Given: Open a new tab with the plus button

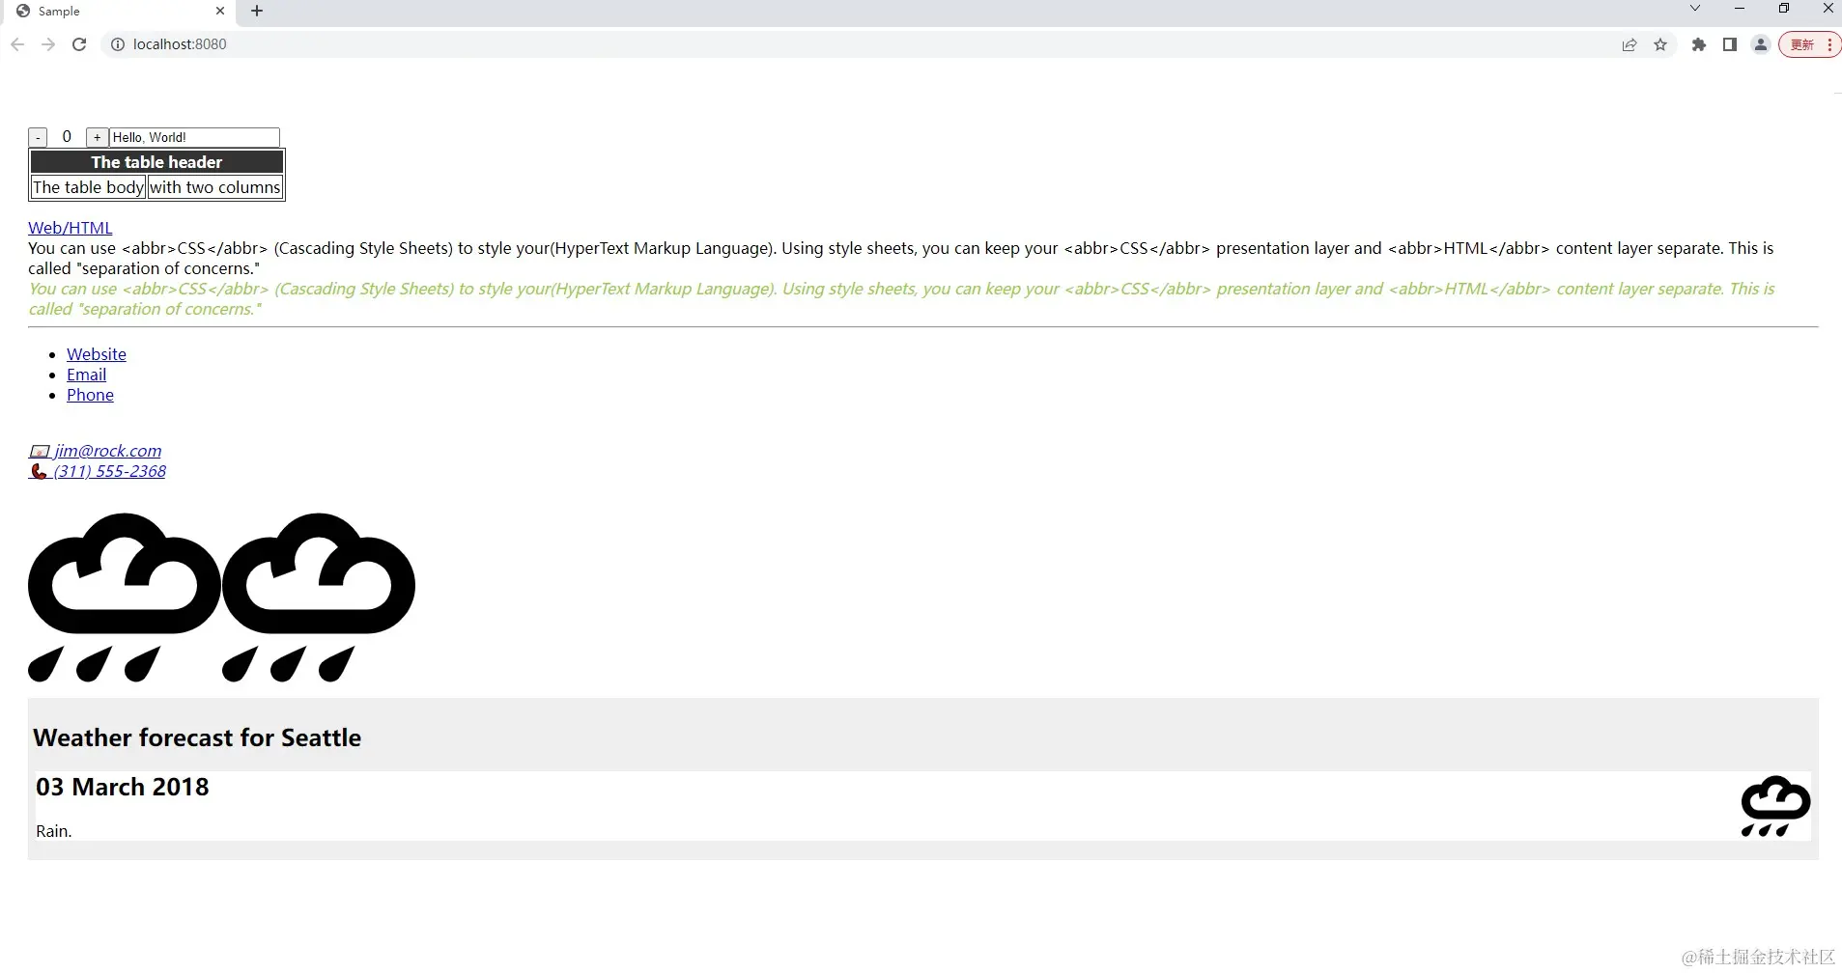Looking at the screenshot, I should [x=255, y=11].
